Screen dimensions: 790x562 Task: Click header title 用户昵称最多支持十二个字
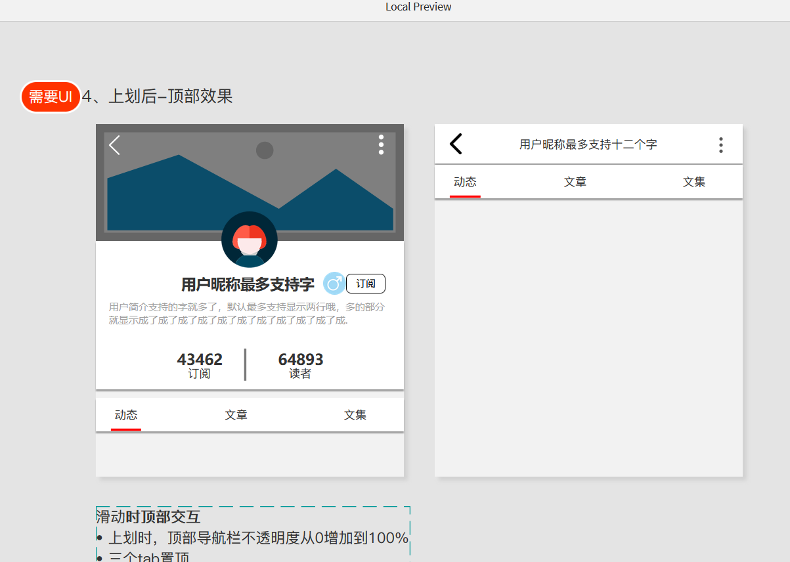click(588, 144)
